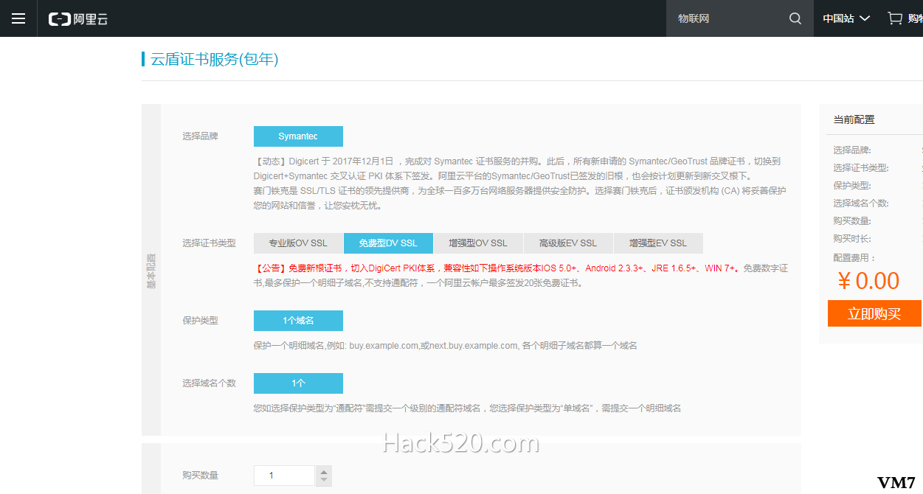Image resolution: width=923 pixels, height=494 pixels.
Task: Click the 购买数量 label in form
Action: [200, 476]
